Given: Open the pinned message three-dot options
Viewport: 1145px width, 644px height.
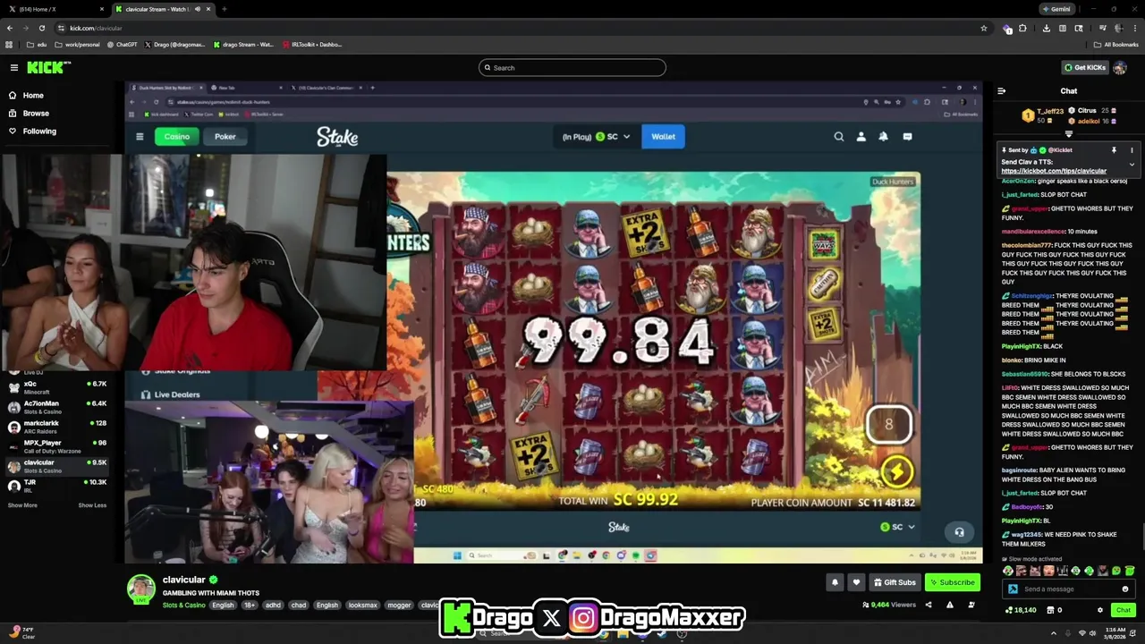Looking at the screenshot, I should coord(1131,150).
